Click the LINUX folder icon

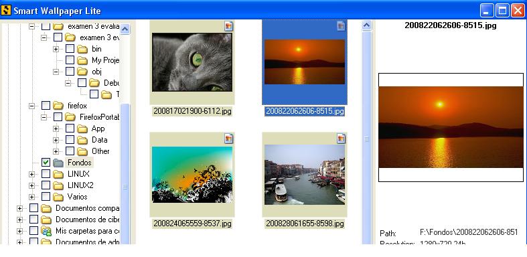point(58,175)
